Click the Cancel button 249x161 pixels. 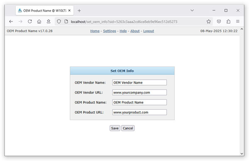[x=128, y=128]
